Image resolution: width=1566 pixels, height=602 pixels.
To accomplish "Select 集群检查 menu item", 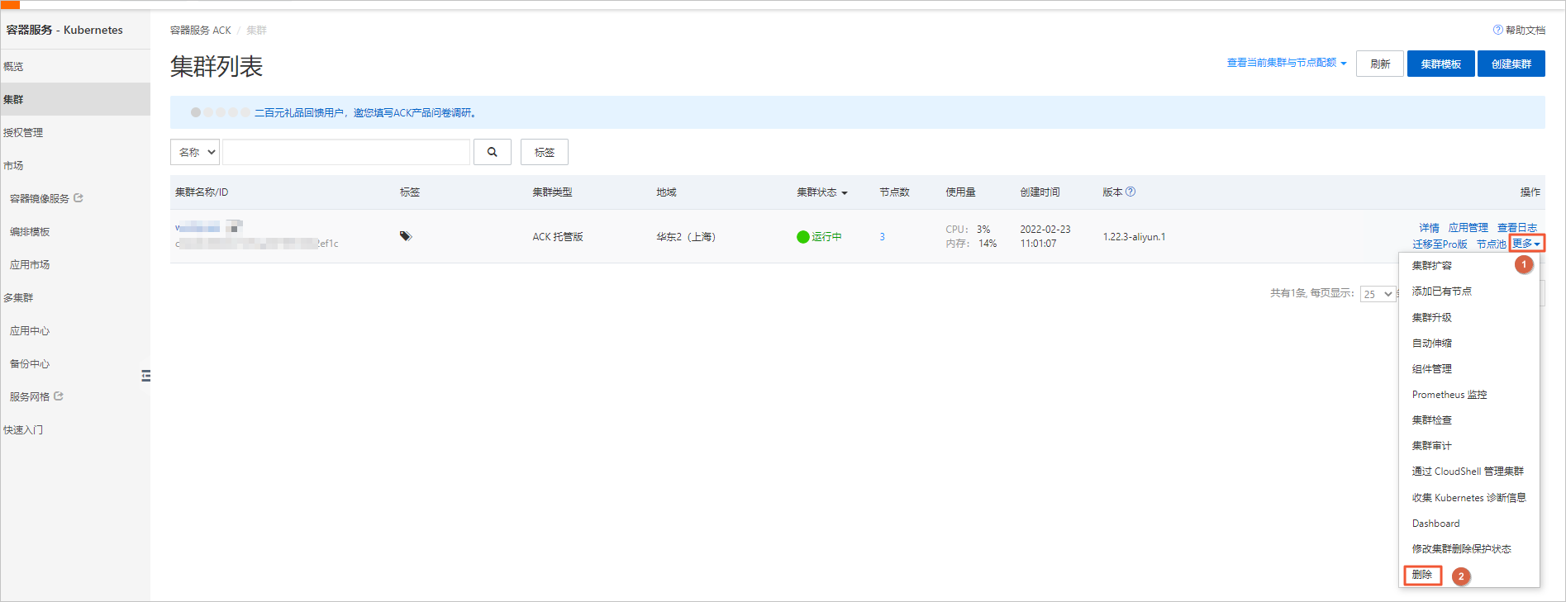I will pos(1432,420).
